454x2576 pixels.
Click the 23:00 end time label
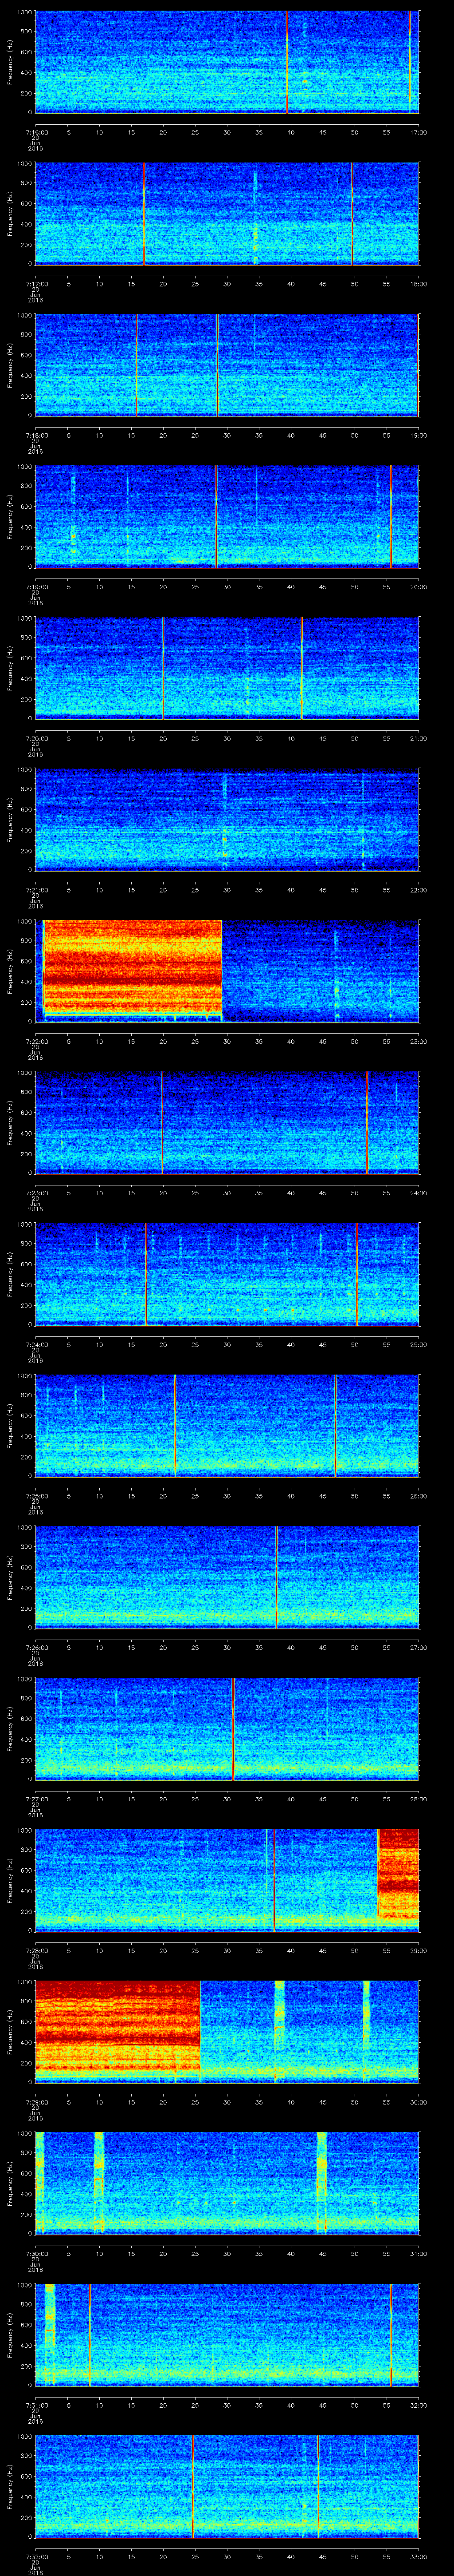click(418, 1041)
